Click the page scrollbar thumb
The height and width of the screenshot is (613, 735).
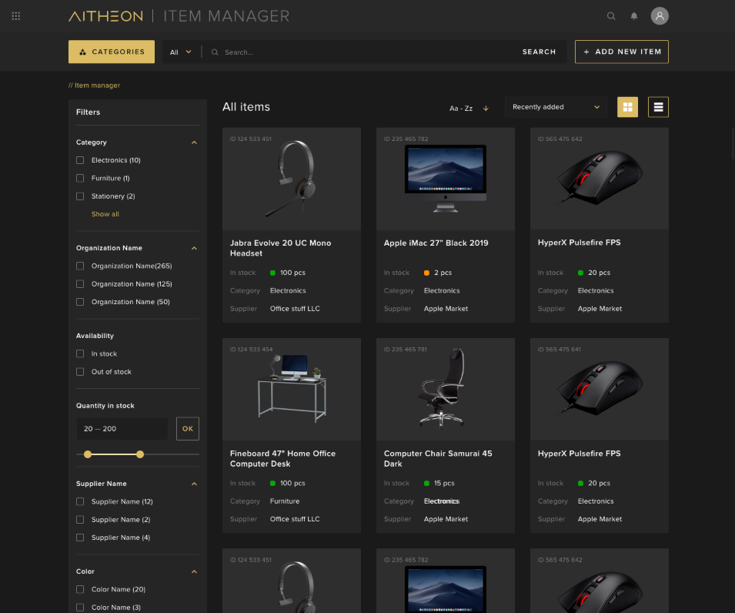[x=733, y=143]
